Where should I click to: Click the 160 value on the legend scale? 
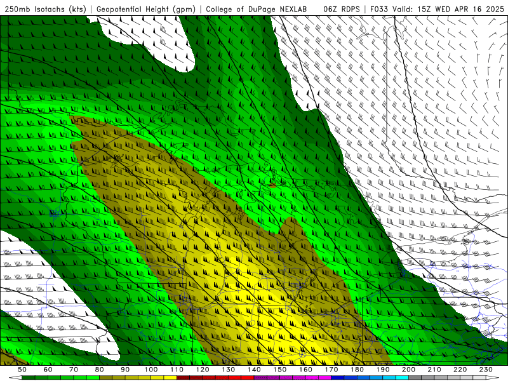click(305, 370)
